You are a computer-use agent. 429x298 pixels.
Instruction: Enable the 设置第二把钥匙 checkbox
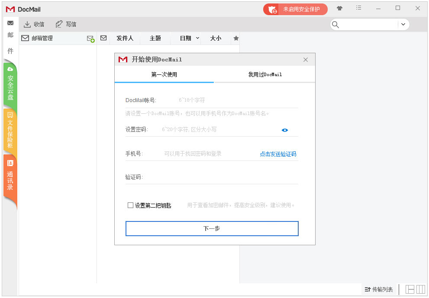(x=130, y=205)
